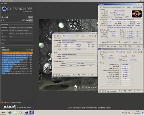144x115 pixels.
Task: Expand Tools arrow in CPU tab CPU-Z window
Action: tap(124, 46)
